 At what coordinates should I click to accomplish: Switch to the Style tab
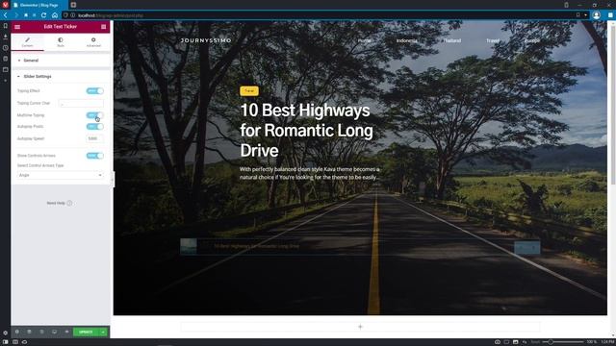(x=60, y=42)
